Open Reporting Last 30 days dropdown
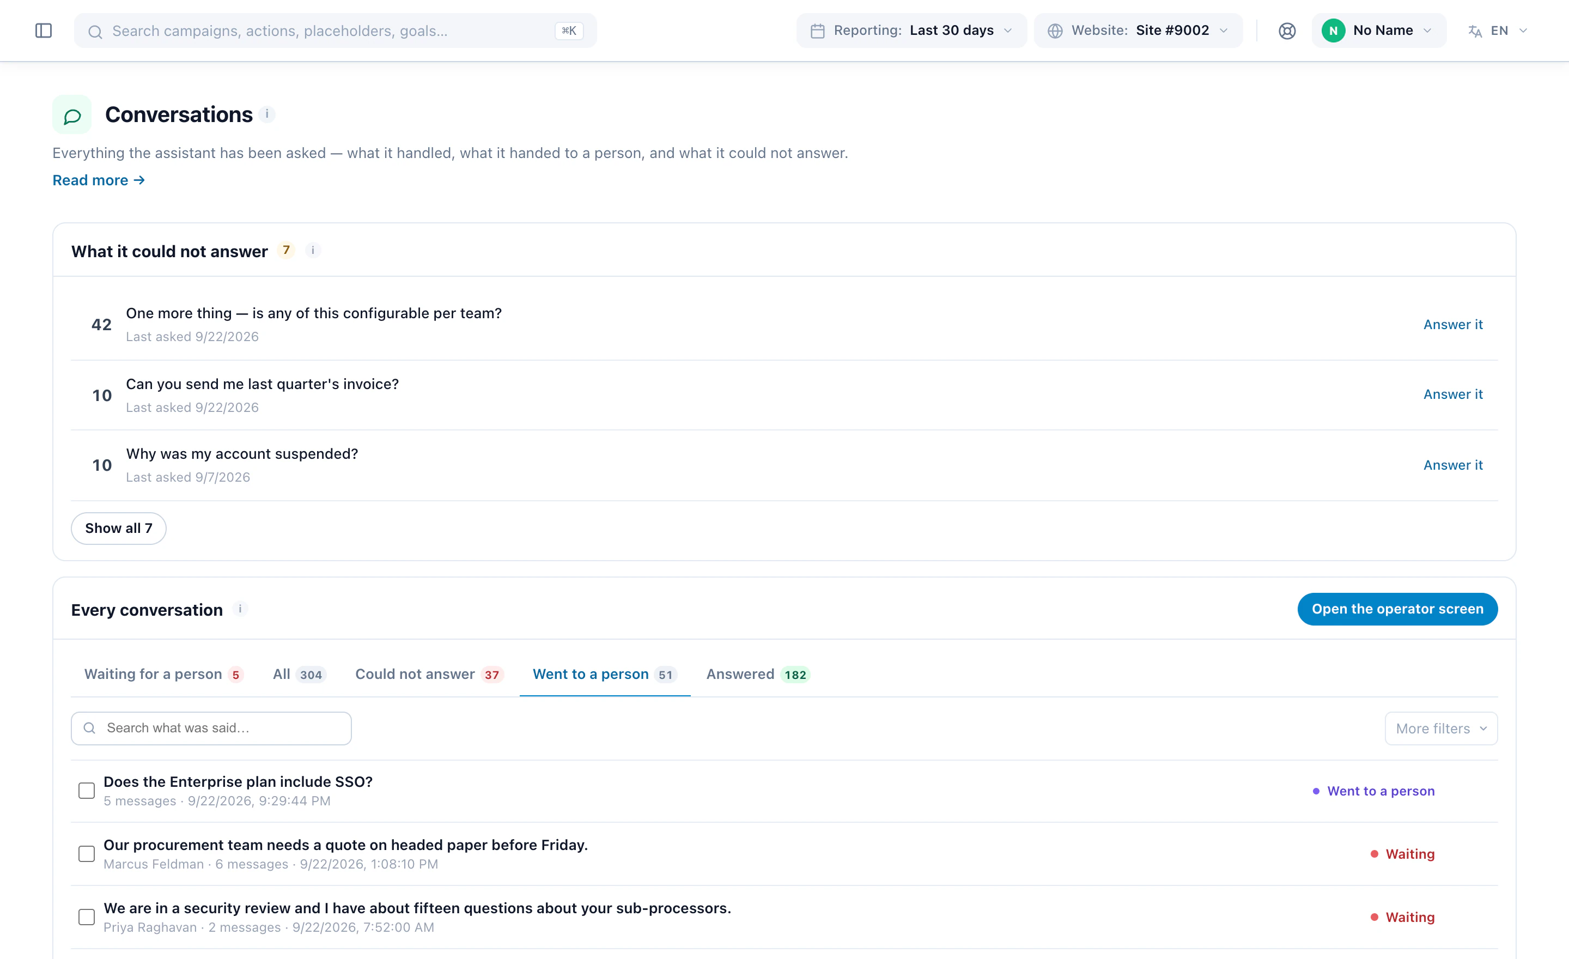This screenshot has width=1569, height=959. pos(911,31)
